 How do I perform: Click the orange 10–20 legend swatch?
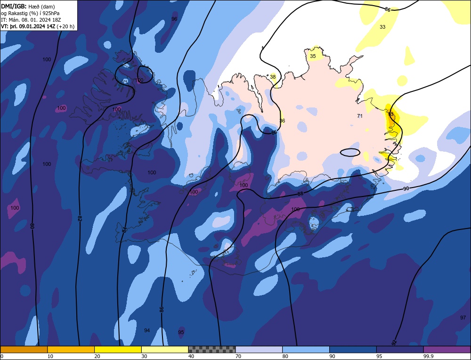[x=71, y=349]
